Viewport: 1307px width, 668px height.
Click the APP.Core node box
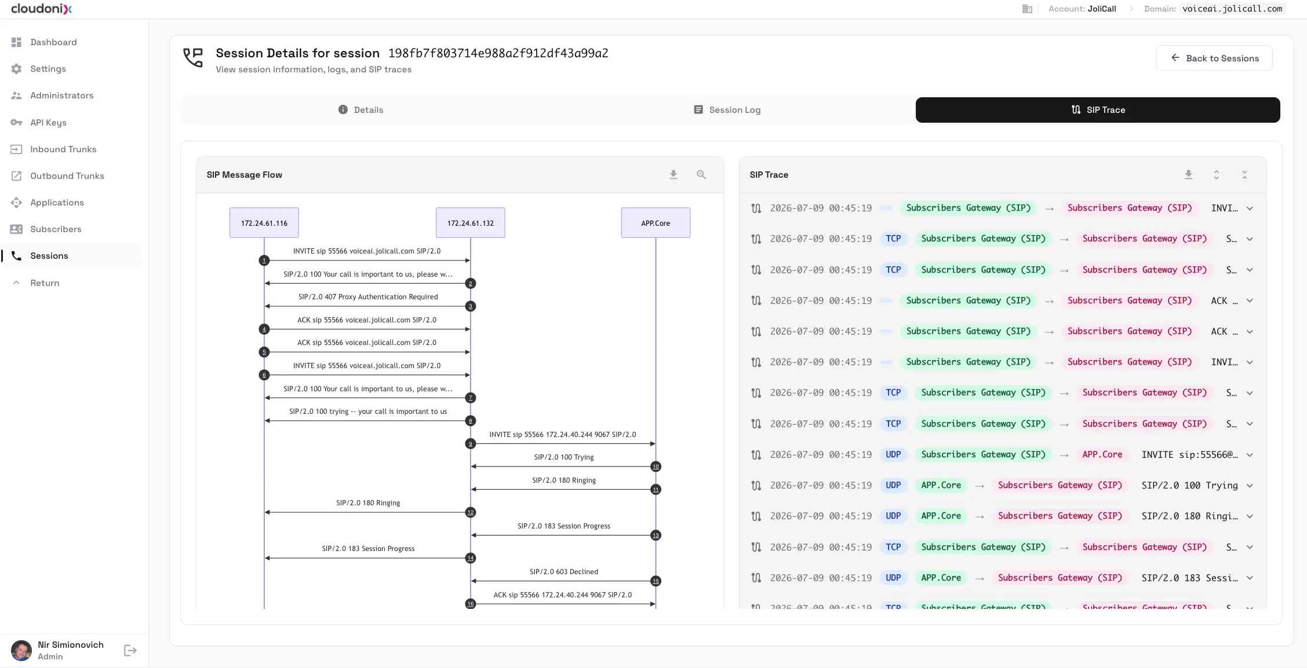pos(656,223)
